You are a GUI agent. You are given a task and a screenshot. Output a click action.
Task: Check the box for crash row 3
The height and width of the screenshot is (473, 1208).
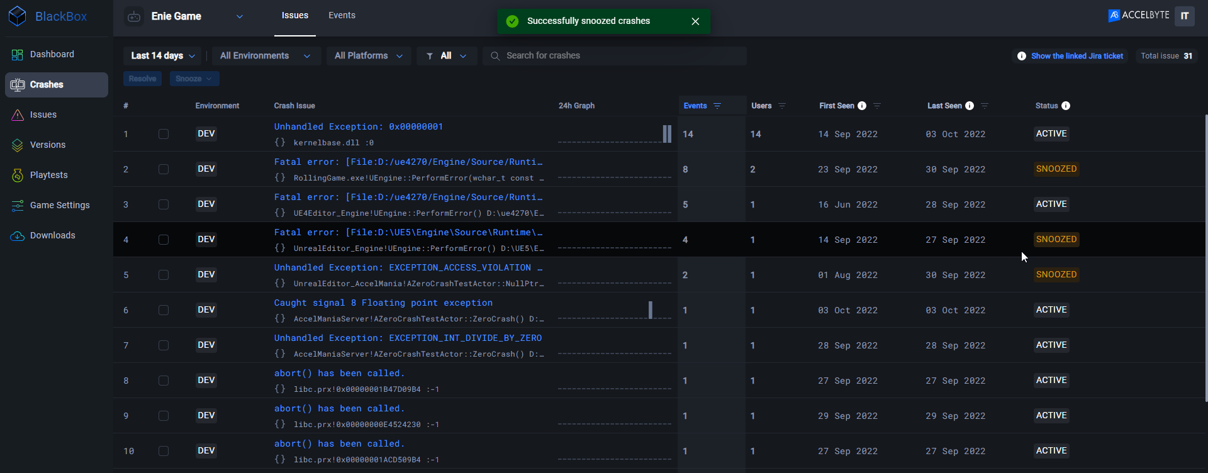coord(164,204)
